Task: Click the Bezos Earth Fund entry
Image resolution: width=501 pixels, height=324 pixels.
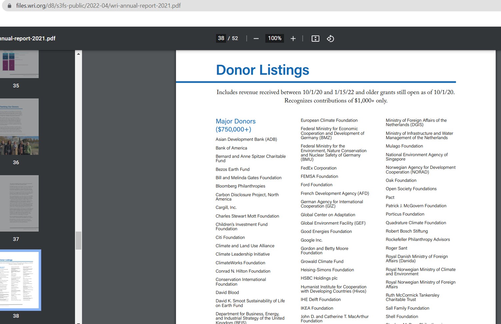Action: [232, 170]
